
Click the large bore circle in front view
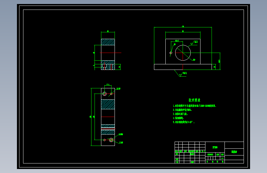pyautogui.click(x=183, y=53)
